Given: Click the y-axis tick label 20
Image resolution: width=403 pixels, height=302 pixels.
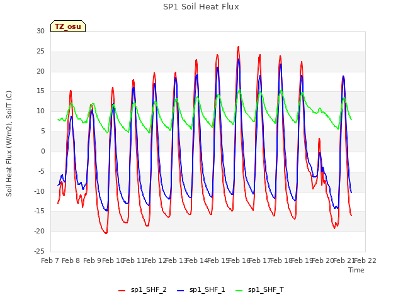Looking at the screenshot, I should click(x=40, y=71).
